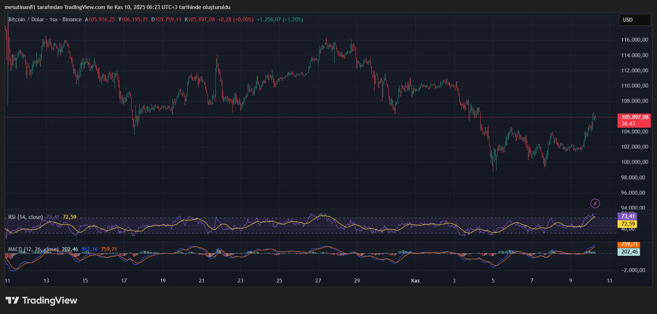Click the TradingView logo at bottom left
The height and width of the screenshot is (314, 657).
pos(41,300)
